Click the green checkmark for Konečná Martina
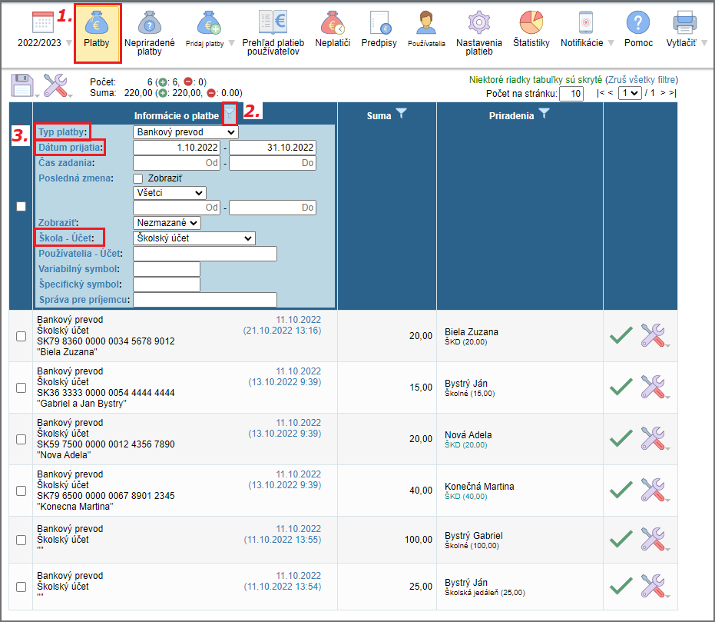The image size is (715, 622). point(621,490)
